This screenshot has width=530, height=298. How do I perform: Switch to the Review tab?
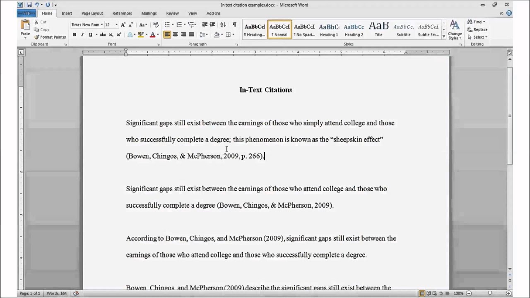click(x=172, y=13)
